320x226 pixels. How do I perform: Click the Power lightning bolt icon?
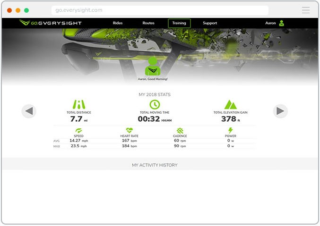click(230, 130)
